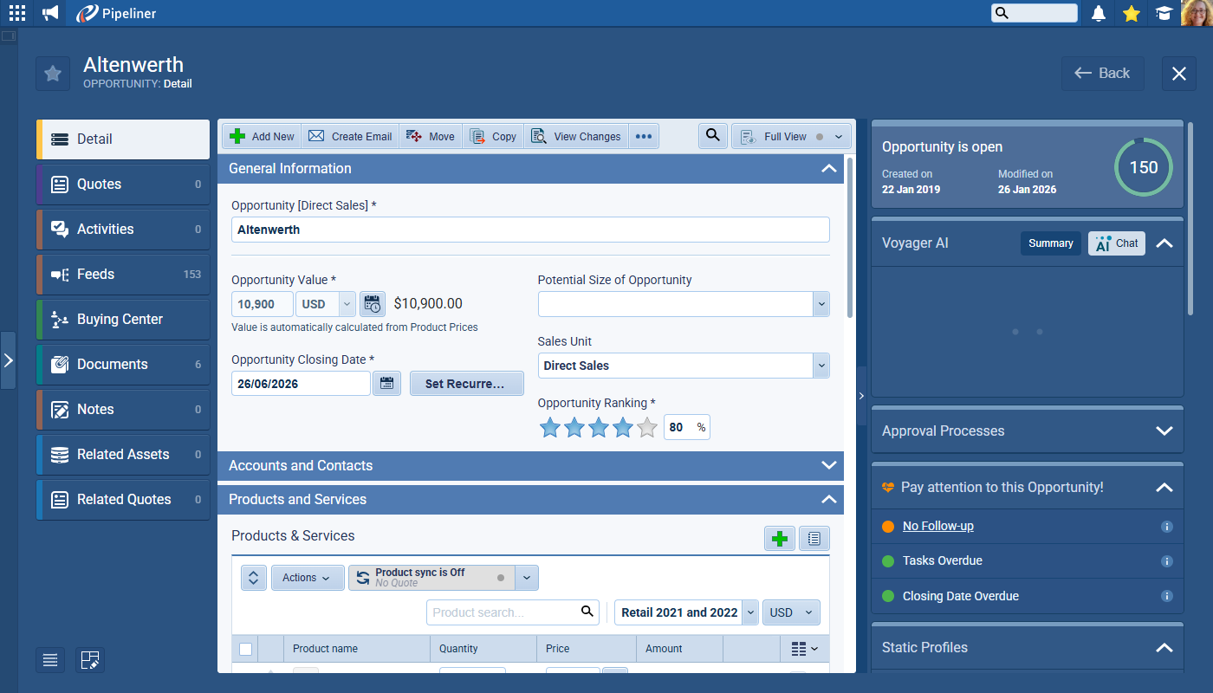Click the green plus to add a product
Screen dimensions: 1213x693
pos(779,538)
